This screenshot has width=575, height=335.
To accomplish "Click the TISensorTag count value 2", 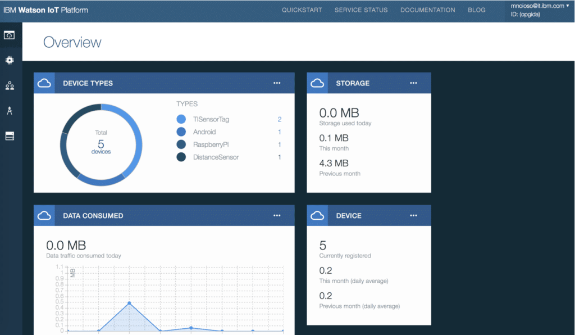I will [280, 119].
